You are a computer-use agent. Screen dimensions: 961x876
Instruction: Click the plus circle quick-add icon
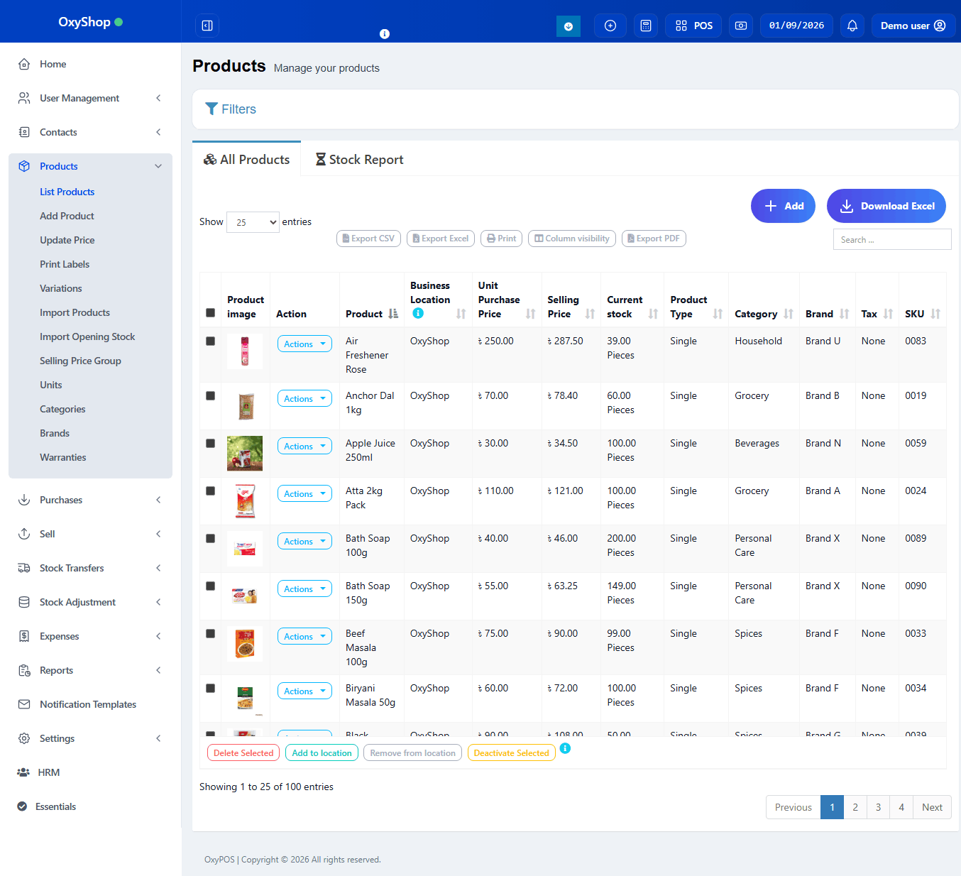click(x=610, y=26)
